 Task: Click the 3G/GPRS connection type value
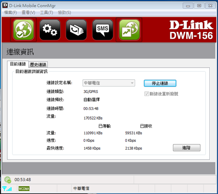[91, 92]
